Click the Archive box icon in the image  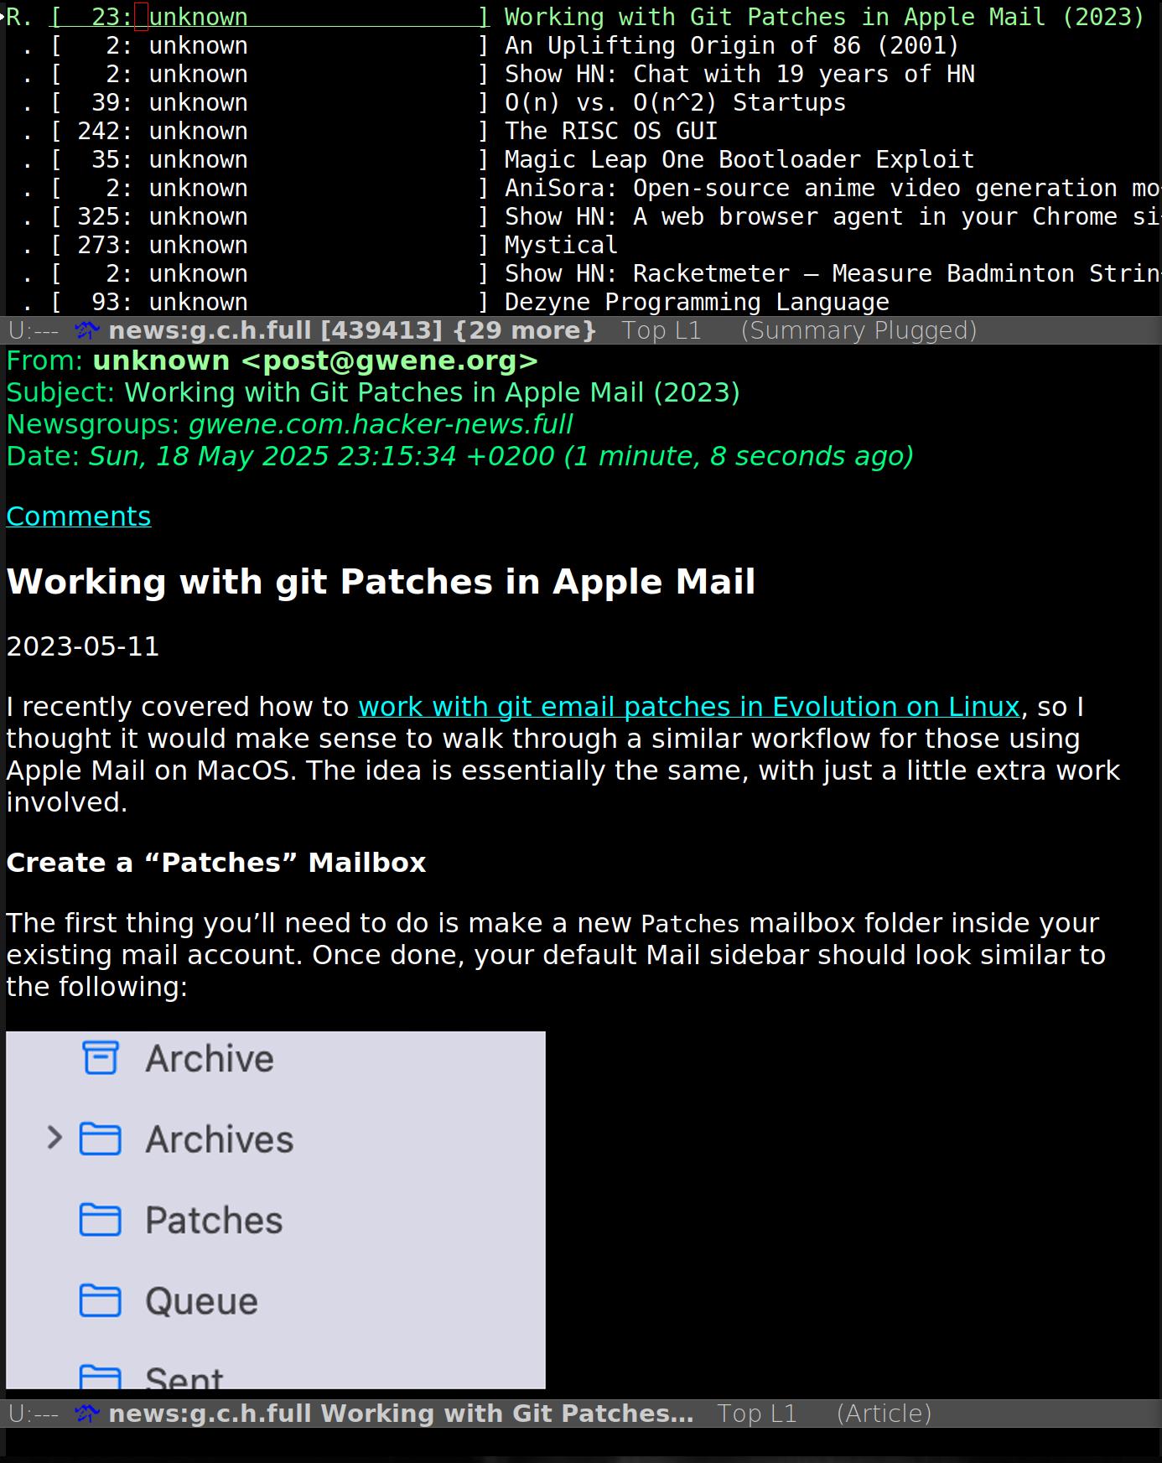click(101, 1058)
